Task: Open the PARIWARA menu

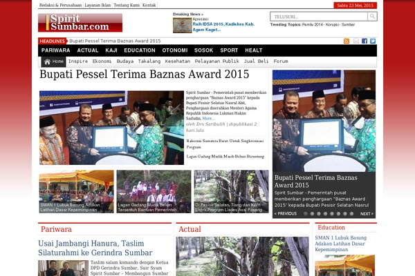Action: point(55,50)
